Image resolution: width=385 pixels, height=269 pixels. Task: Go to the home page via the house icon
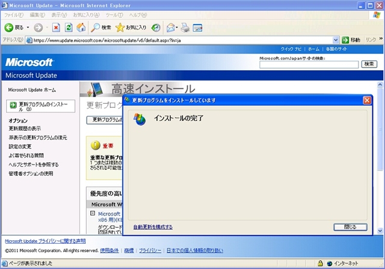81,28
